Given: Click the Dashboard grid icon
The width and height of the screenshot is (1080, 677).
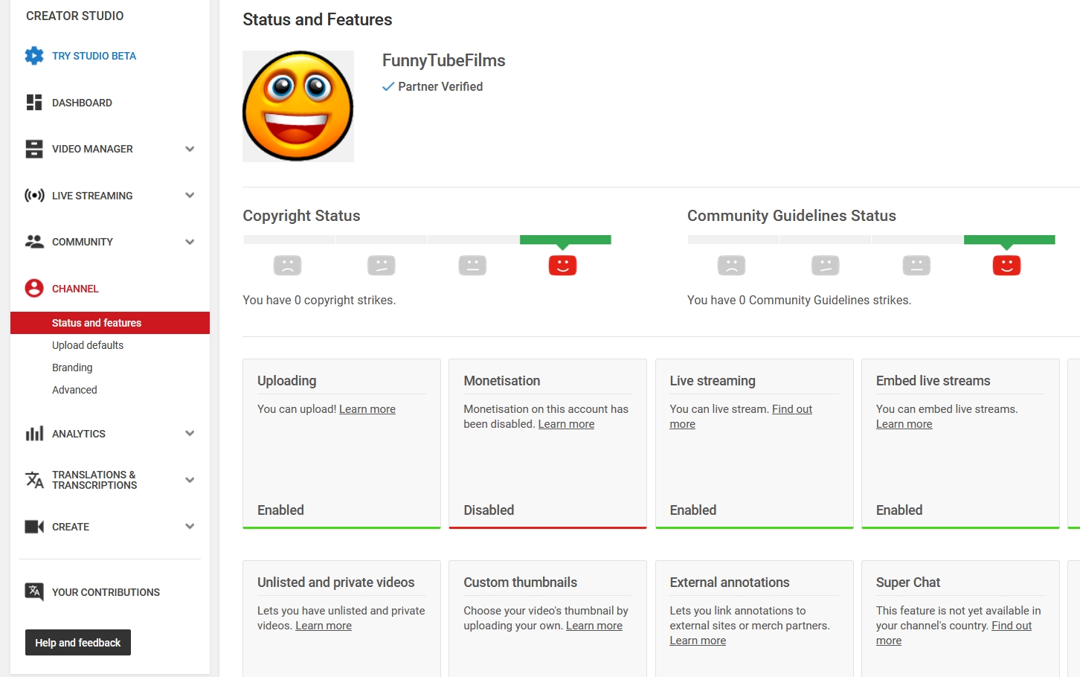Looking at the screenshot, I should tap(34, 103).
